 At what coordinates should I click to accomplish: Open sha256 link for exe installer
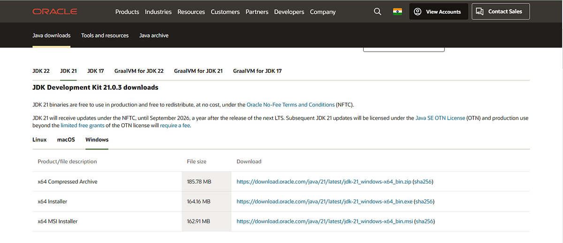(x=424, y=202)
